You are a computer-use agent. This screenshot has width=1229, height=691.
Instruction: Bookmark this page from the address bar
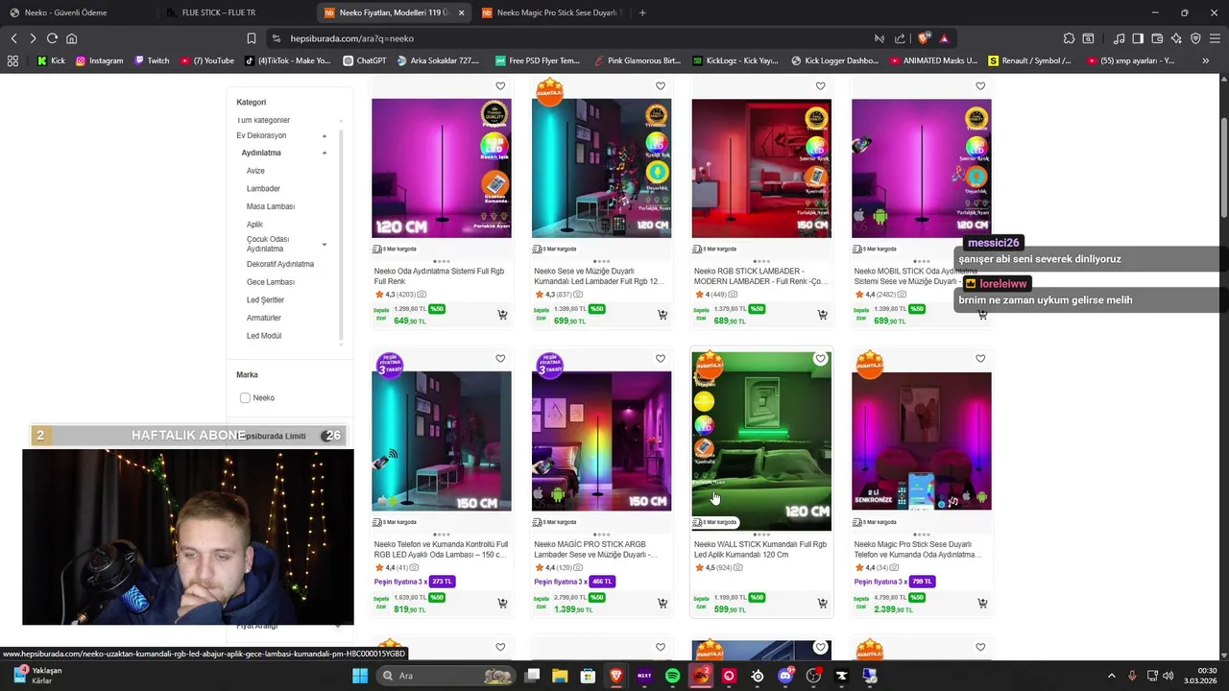[x=252, y=38]
